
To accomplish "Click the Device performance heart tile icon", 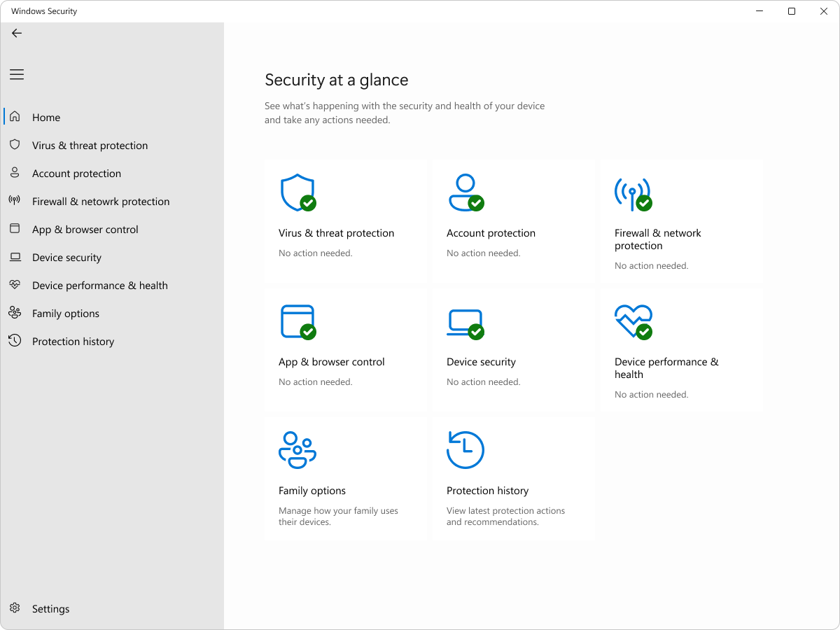I will pos(633,322).
